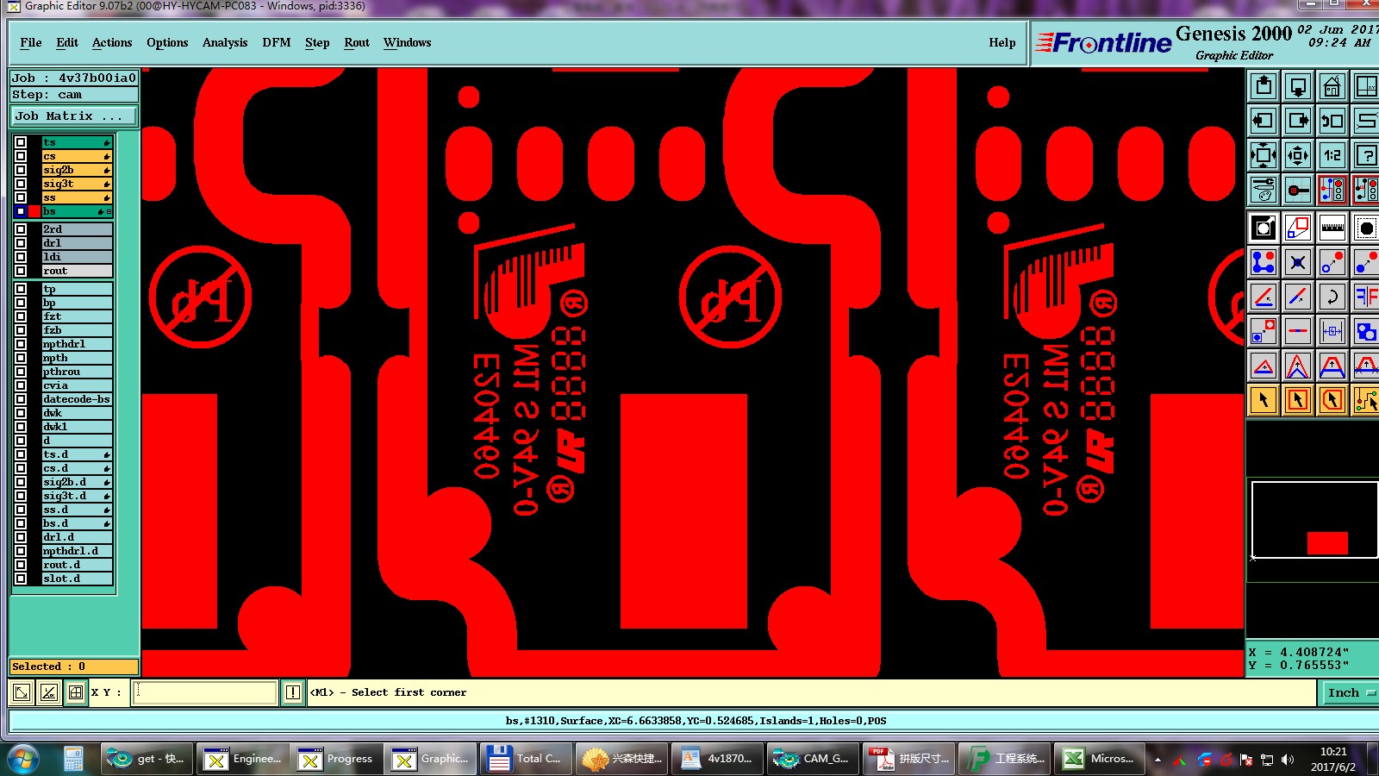Click the horizontal line break icon

pyautogui.click(x=1298, y=331)
